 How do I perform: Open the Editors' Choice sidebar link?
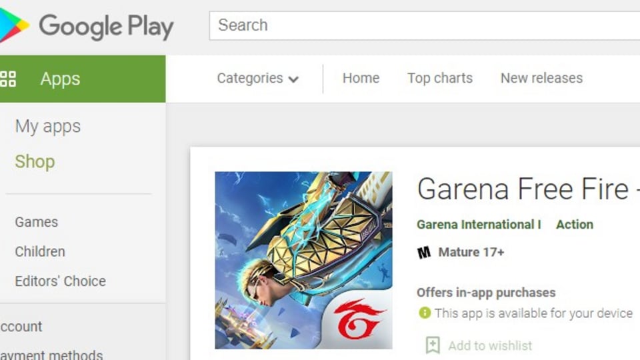61,281
